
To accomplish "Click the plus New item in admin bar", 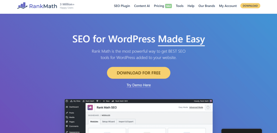I will (x=106, y=101).
